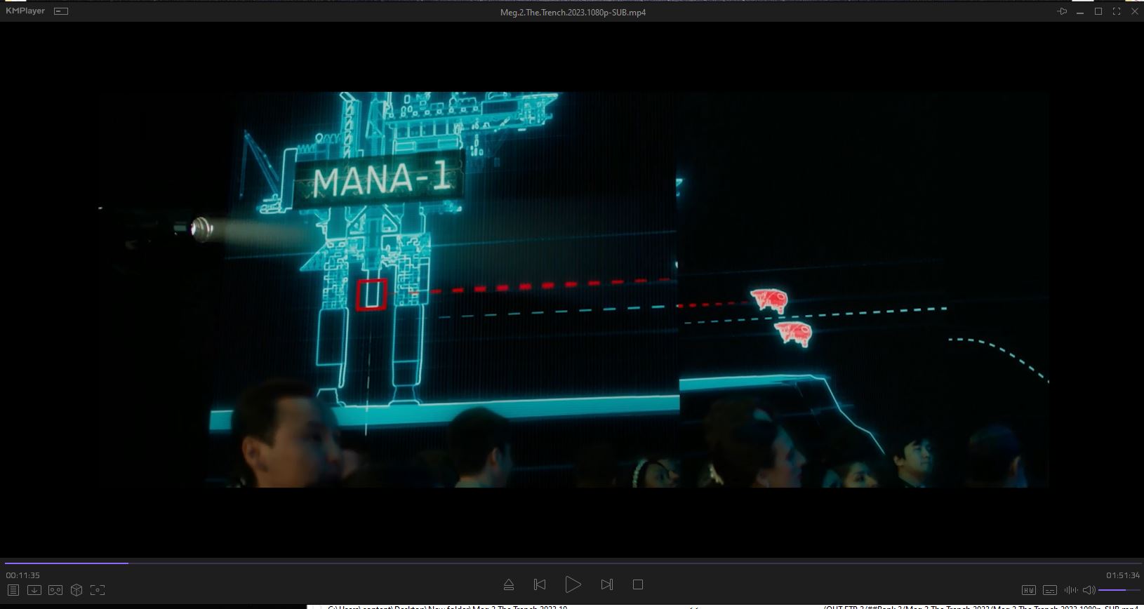Skip to the next track
This screenshot has width=1144, height=609.
[607, 584]
